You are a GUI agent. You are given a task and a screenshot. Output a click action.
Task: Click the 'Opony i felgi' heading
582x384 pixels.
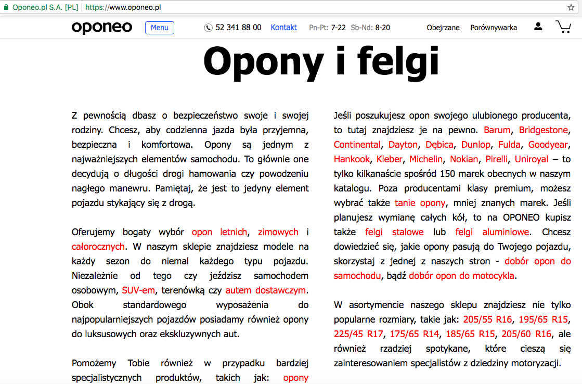pos(321,62)
